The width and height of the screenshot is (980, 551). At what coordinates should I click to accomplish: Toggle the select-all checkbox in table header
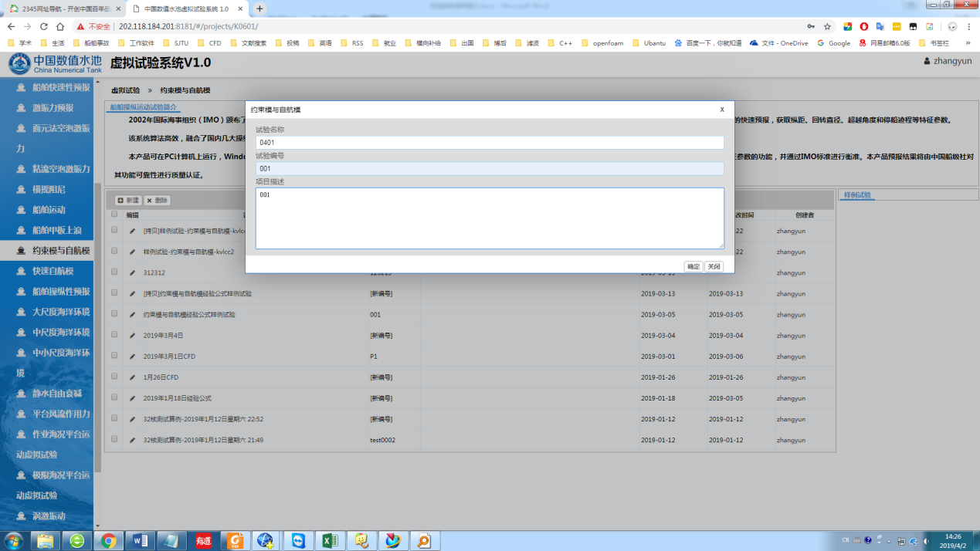tap(114, 215)
